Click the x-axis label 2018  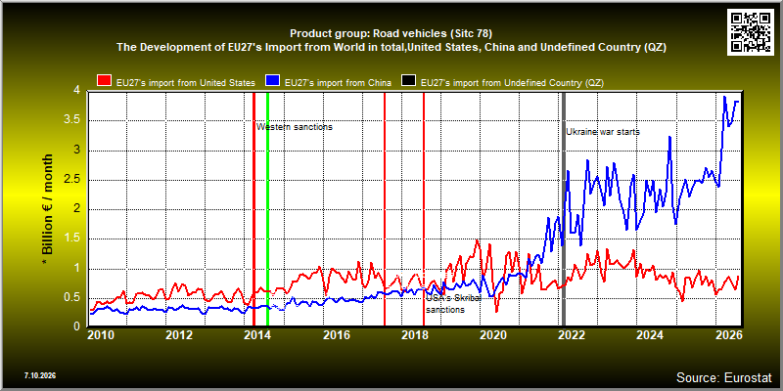(413, 334)
